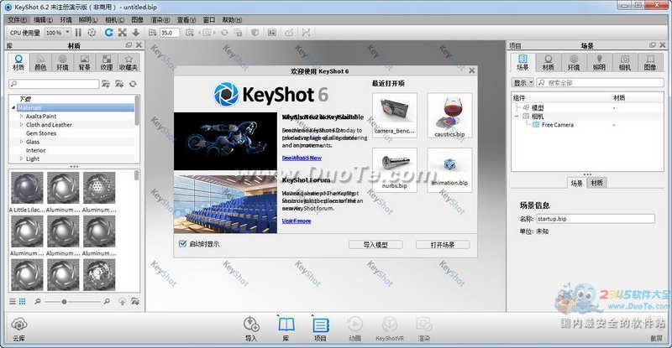This screenshot has height=348, width=672.
Task: Click the 导入模型 button
Action: [375, 244]
